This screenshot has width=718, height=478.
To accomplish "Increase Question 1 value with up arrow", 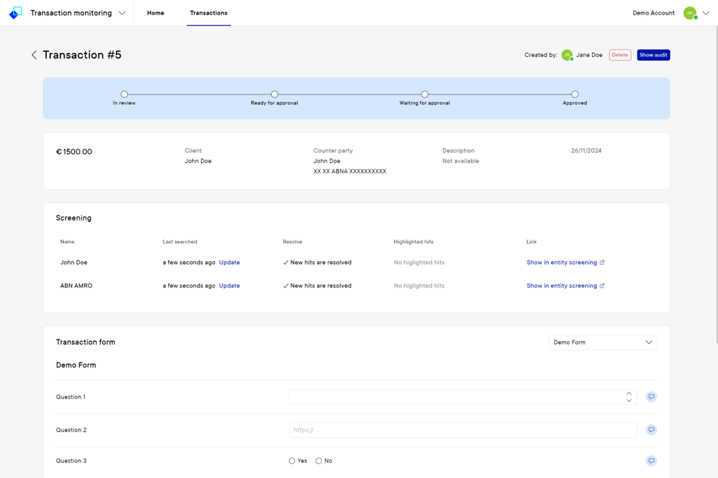I will point(629,393).
